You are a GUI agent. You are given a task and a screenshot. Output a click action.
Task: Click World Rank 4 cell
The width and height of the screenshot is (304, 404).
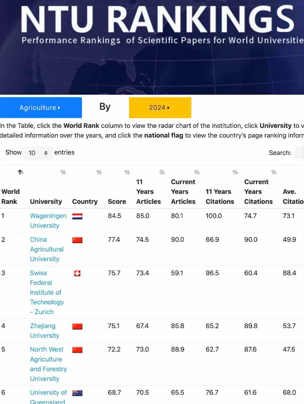point(3,326)
